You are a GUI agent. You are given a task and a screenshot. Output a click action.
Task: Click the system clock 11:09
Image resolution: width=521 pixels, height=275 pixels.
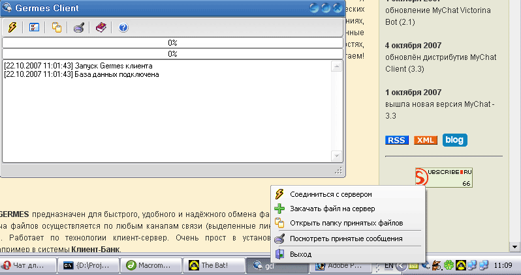[503, 265]
